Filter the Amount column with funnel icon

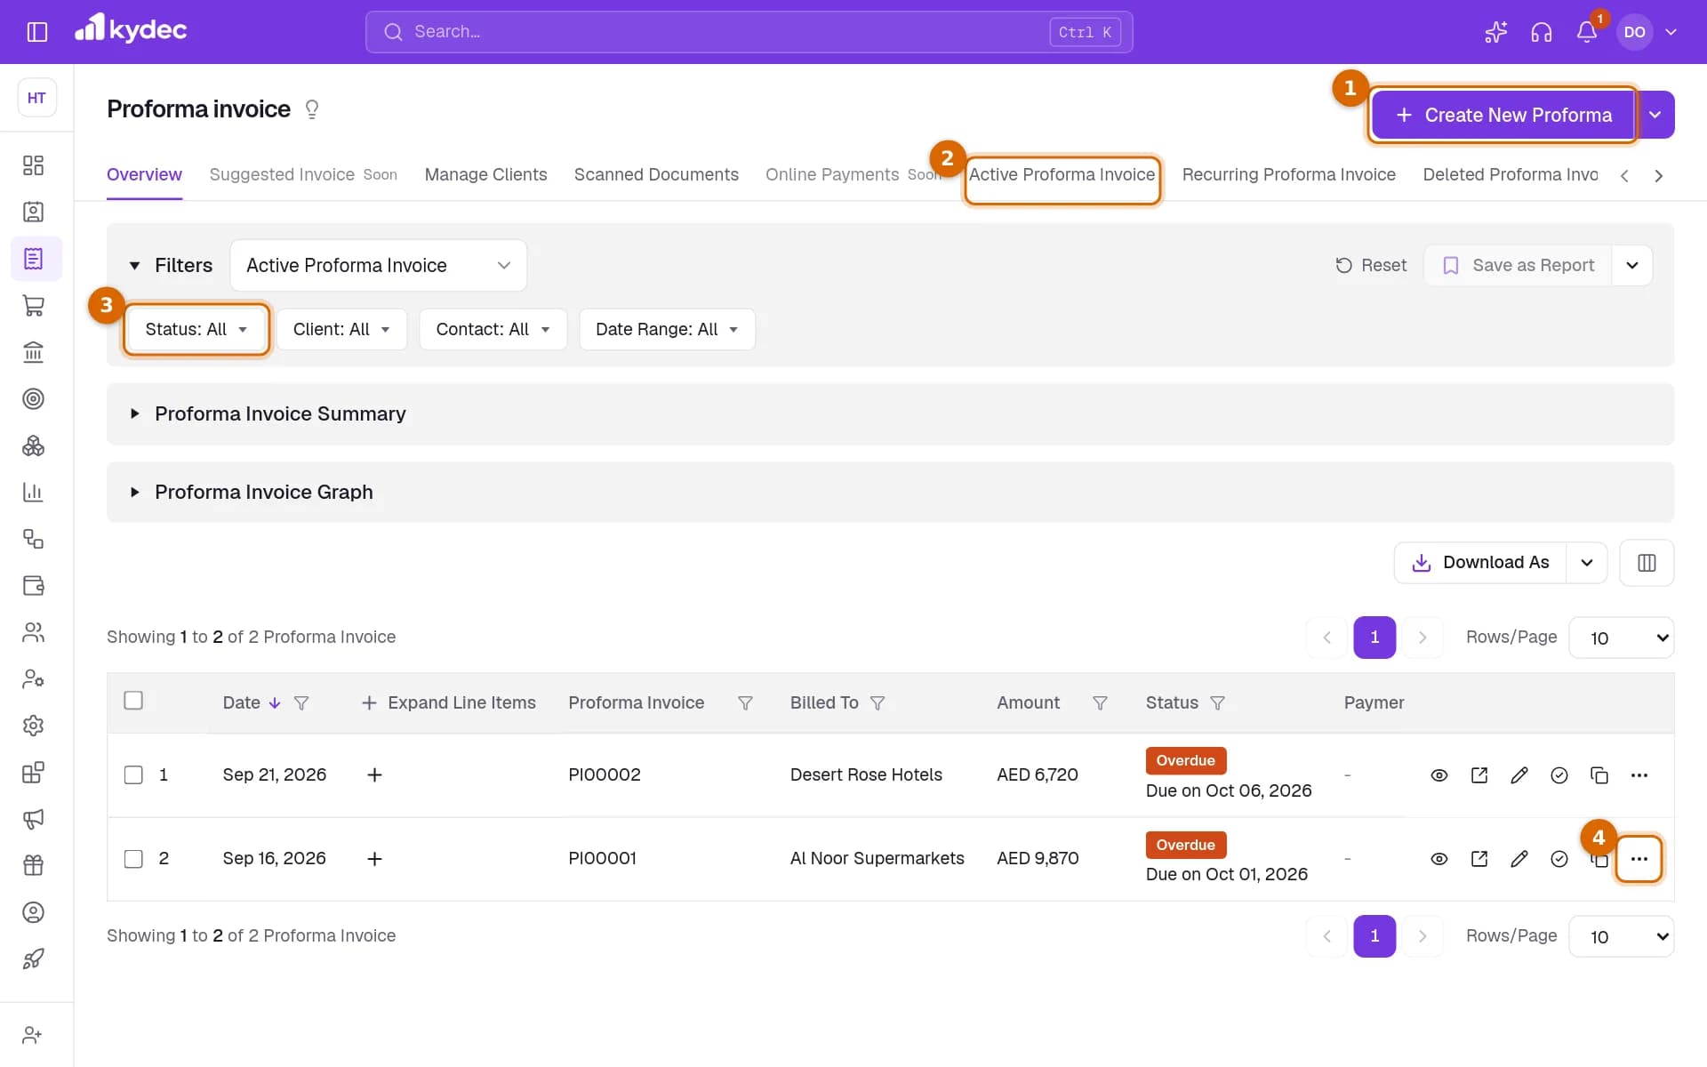coord(1100,703)
